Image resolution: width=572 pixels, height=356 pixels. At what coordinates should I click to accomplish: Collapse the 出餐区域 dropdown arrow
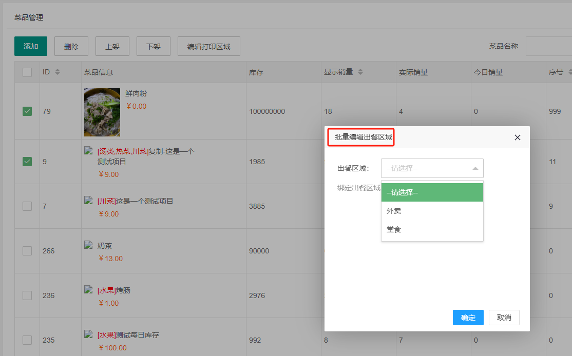coord(475,168)
